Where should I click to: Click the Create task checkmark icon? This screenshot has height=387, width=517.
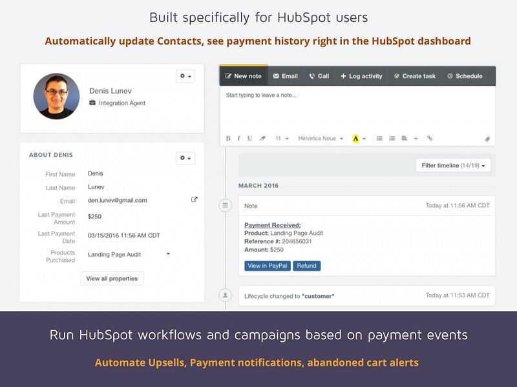click(396, 75)
